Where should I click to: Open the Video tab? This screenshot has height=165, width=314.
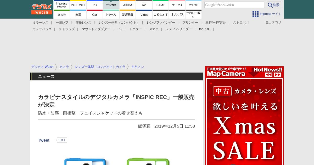(x=144, y=14)
